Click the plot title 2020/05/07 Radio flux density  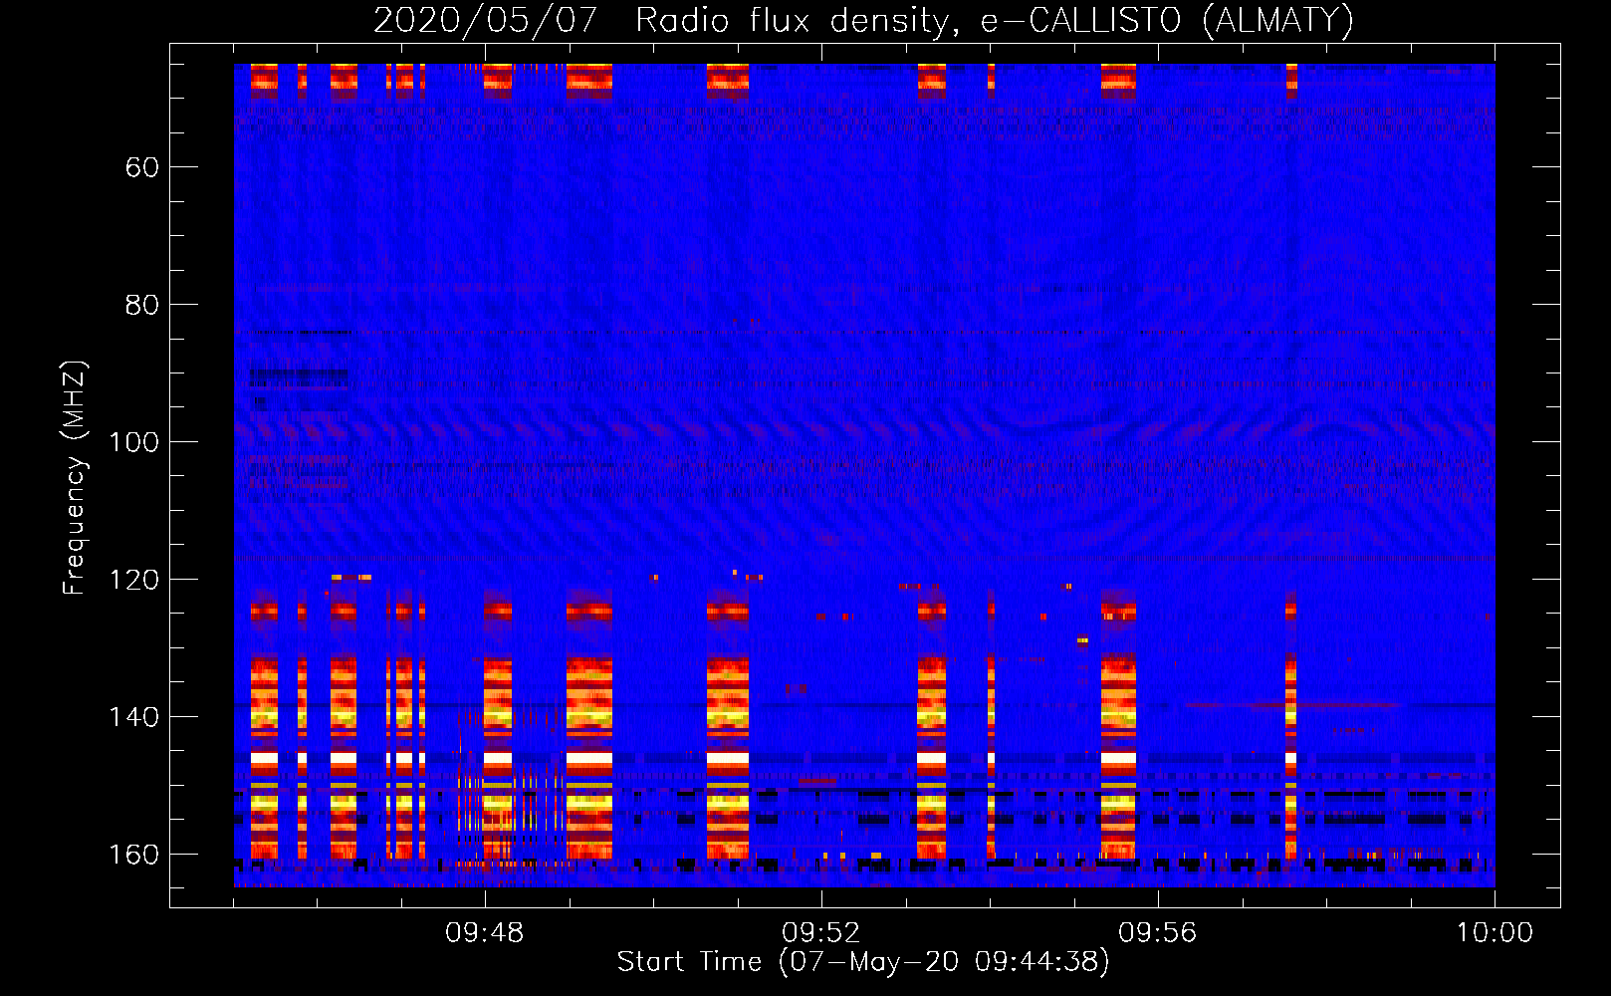(864, 20)
